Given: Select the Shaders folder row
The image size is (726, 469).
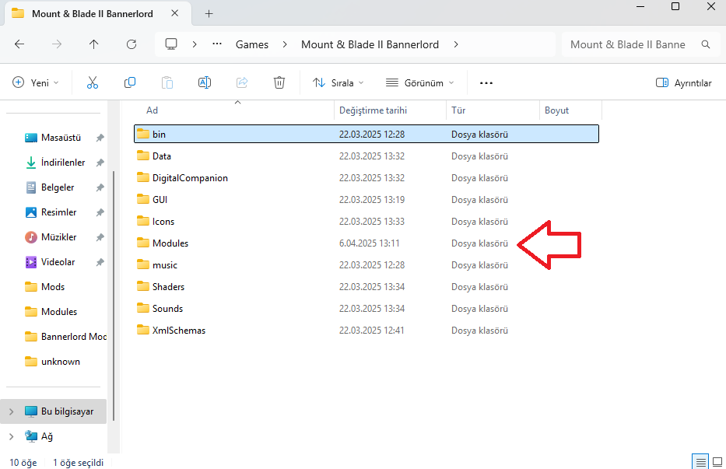Looking at the screenshot, I should pos(367,286).
